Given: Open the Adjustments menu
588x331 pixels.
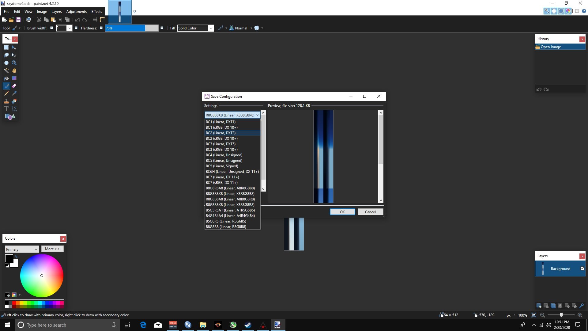Looking at the screenshot, I should click(x=76, y=12).
